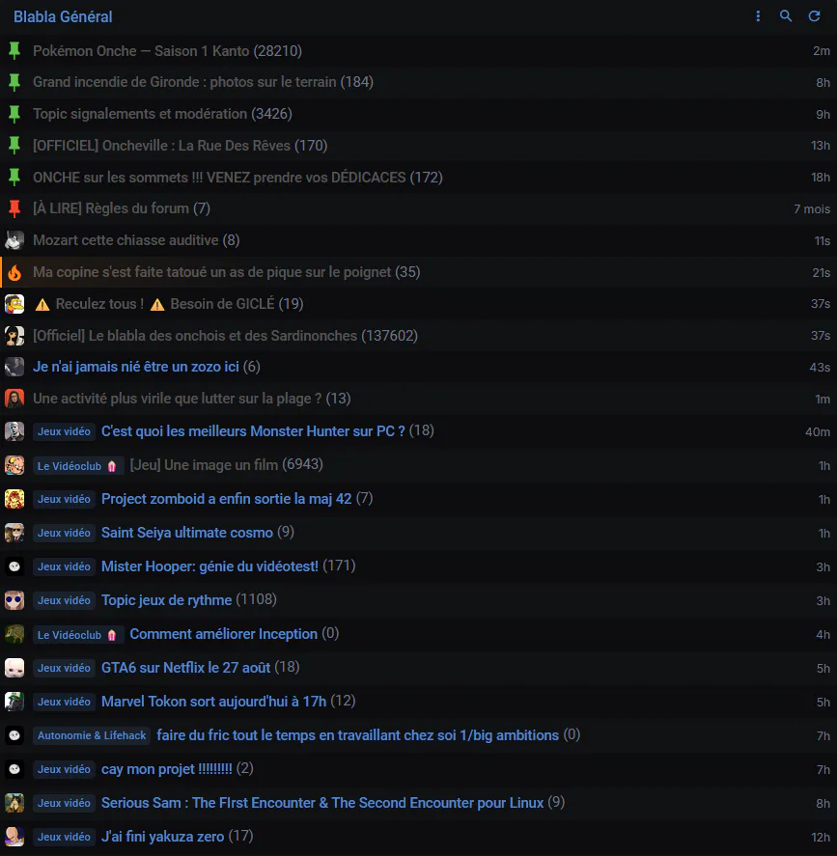The height and width of the screenshot is (856, 837).
Task: Open the Blabla Général forum title
Action: tap(63, 17)
